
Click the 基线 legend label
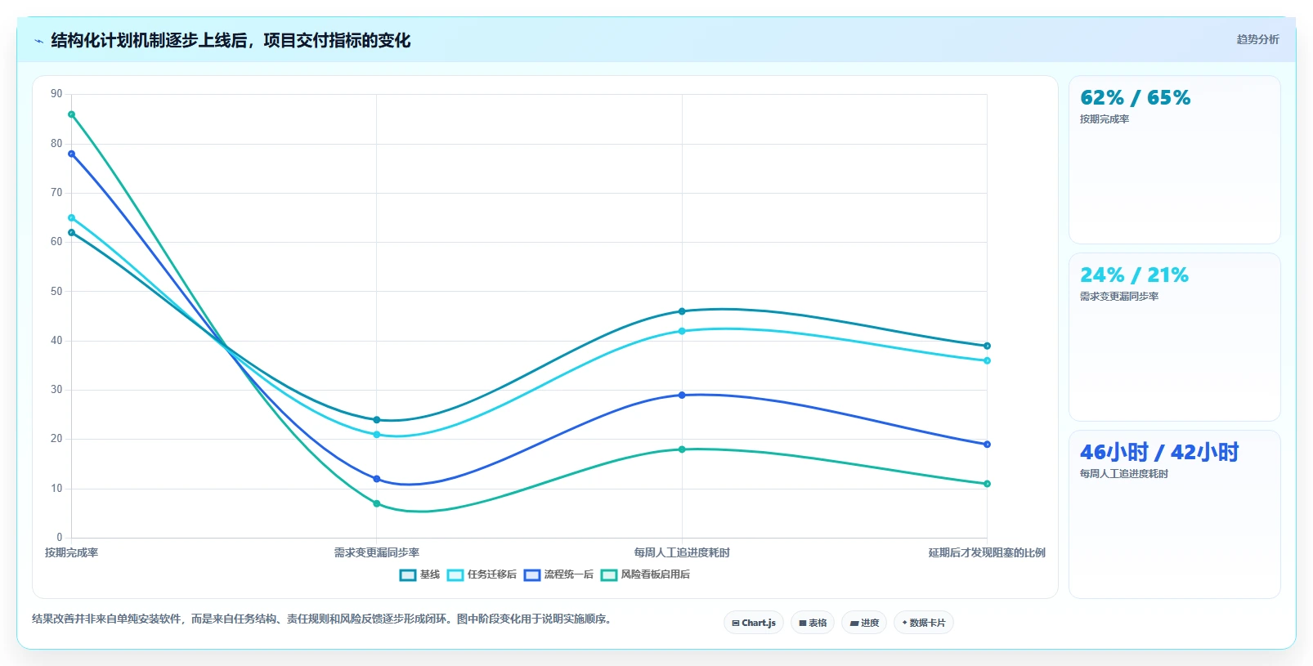pyautogui.click(x=430, y=575)
